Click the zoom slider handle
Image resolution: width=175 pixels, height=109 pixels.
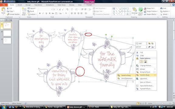pos(162,104)
